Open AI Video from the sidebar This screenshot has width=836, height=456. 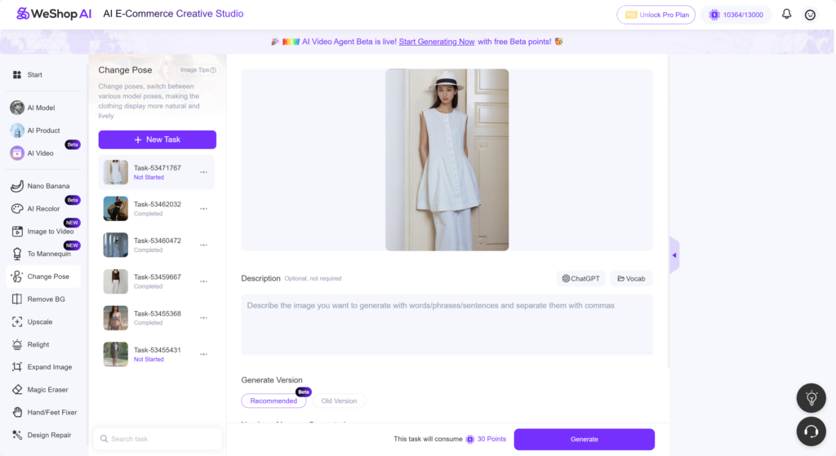click(x=40, y=153)
